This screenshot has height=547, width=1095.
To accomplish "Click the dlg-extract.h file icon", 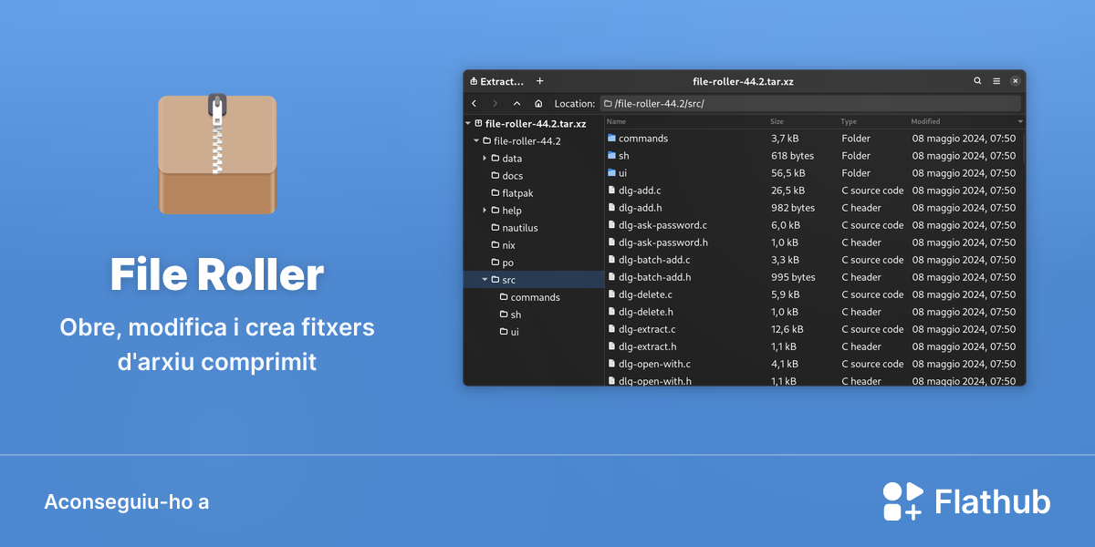I will pos(611,346).
